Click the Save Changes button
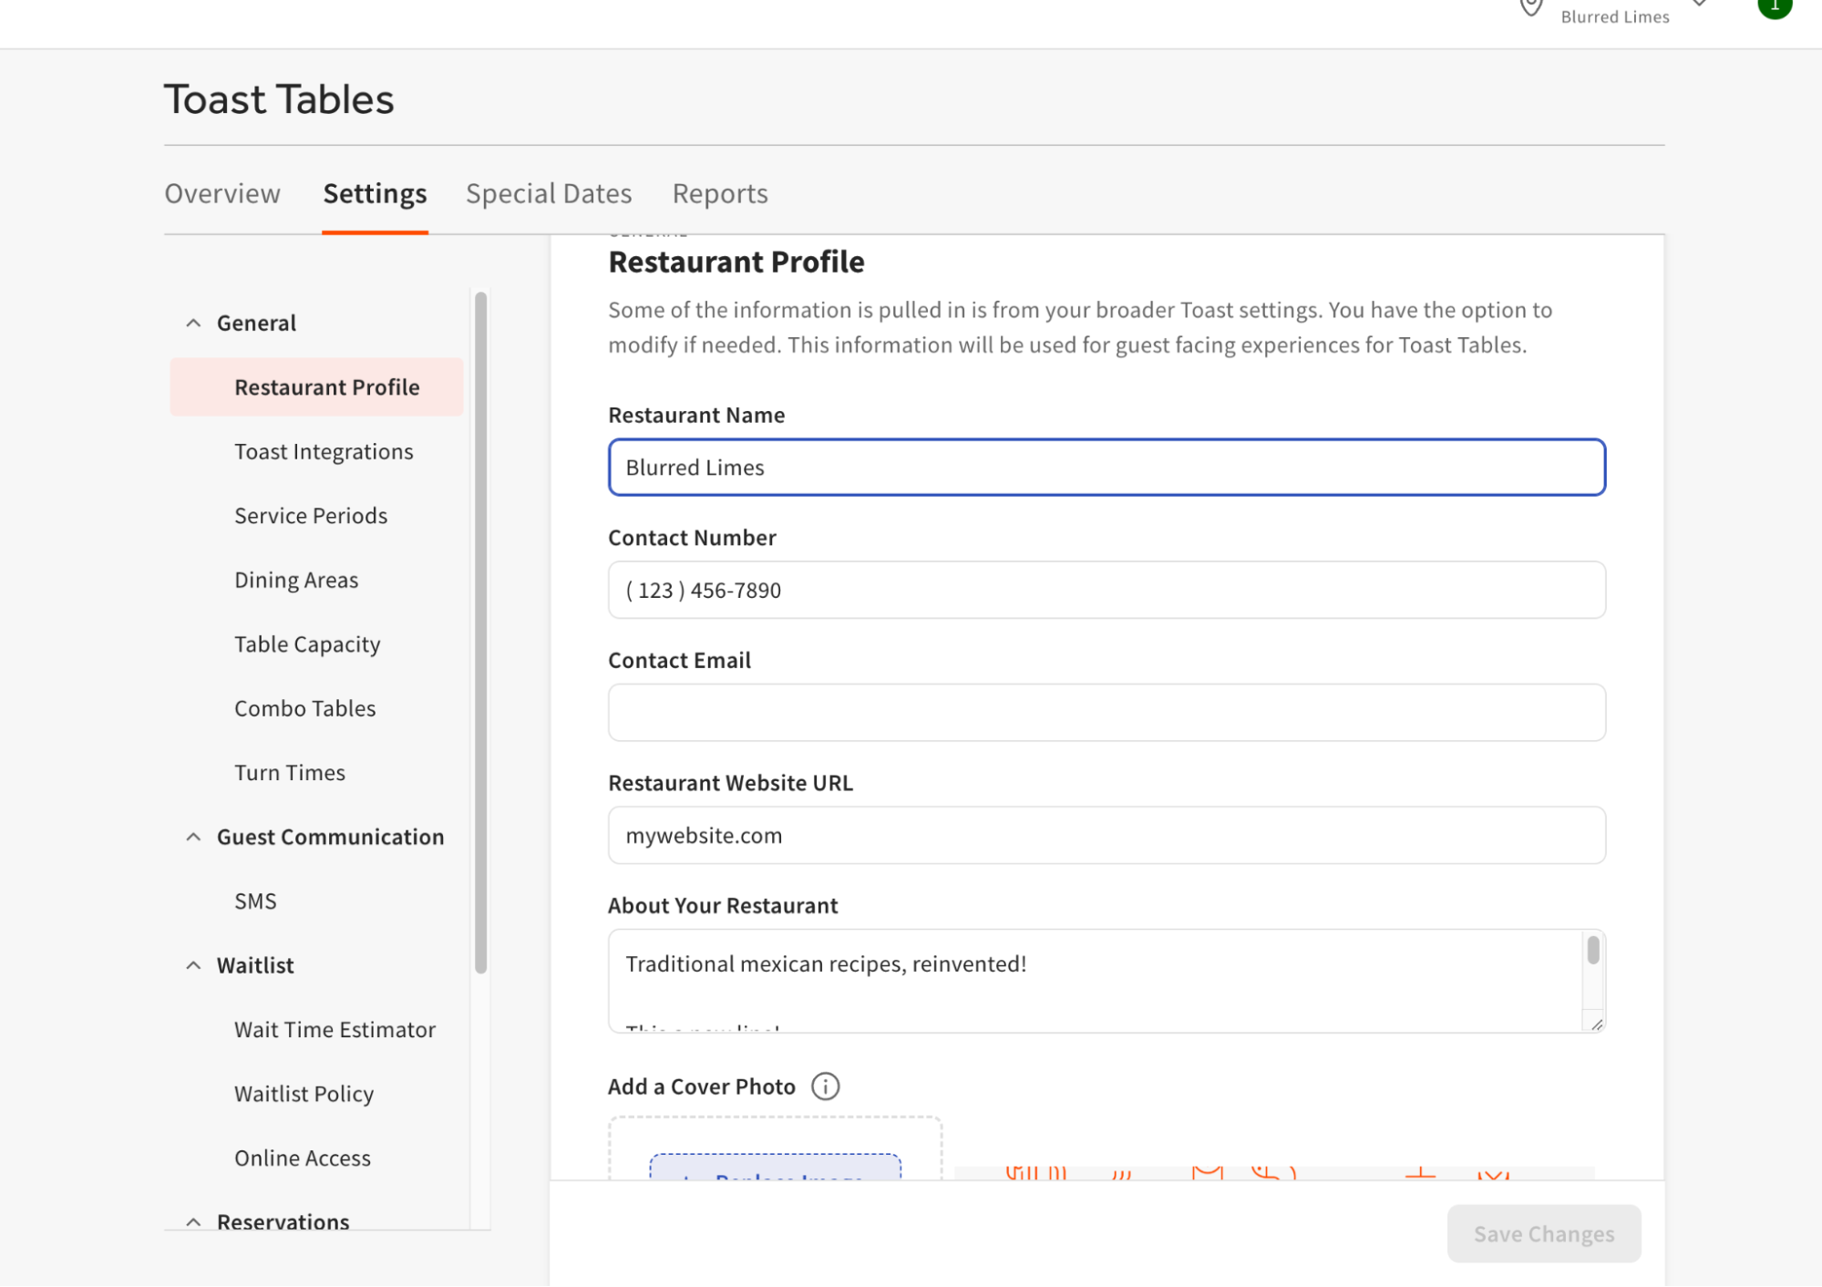1822x1287 pixels. pos(1543,1233)
